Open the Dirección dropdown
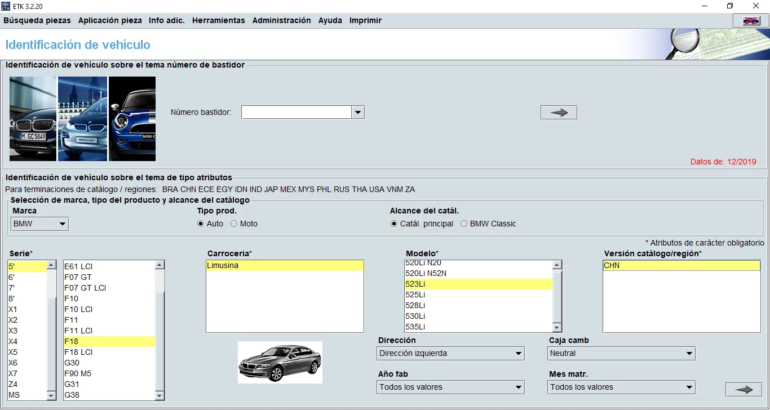This screenshot has width=770, height=410. click(517, 353)
